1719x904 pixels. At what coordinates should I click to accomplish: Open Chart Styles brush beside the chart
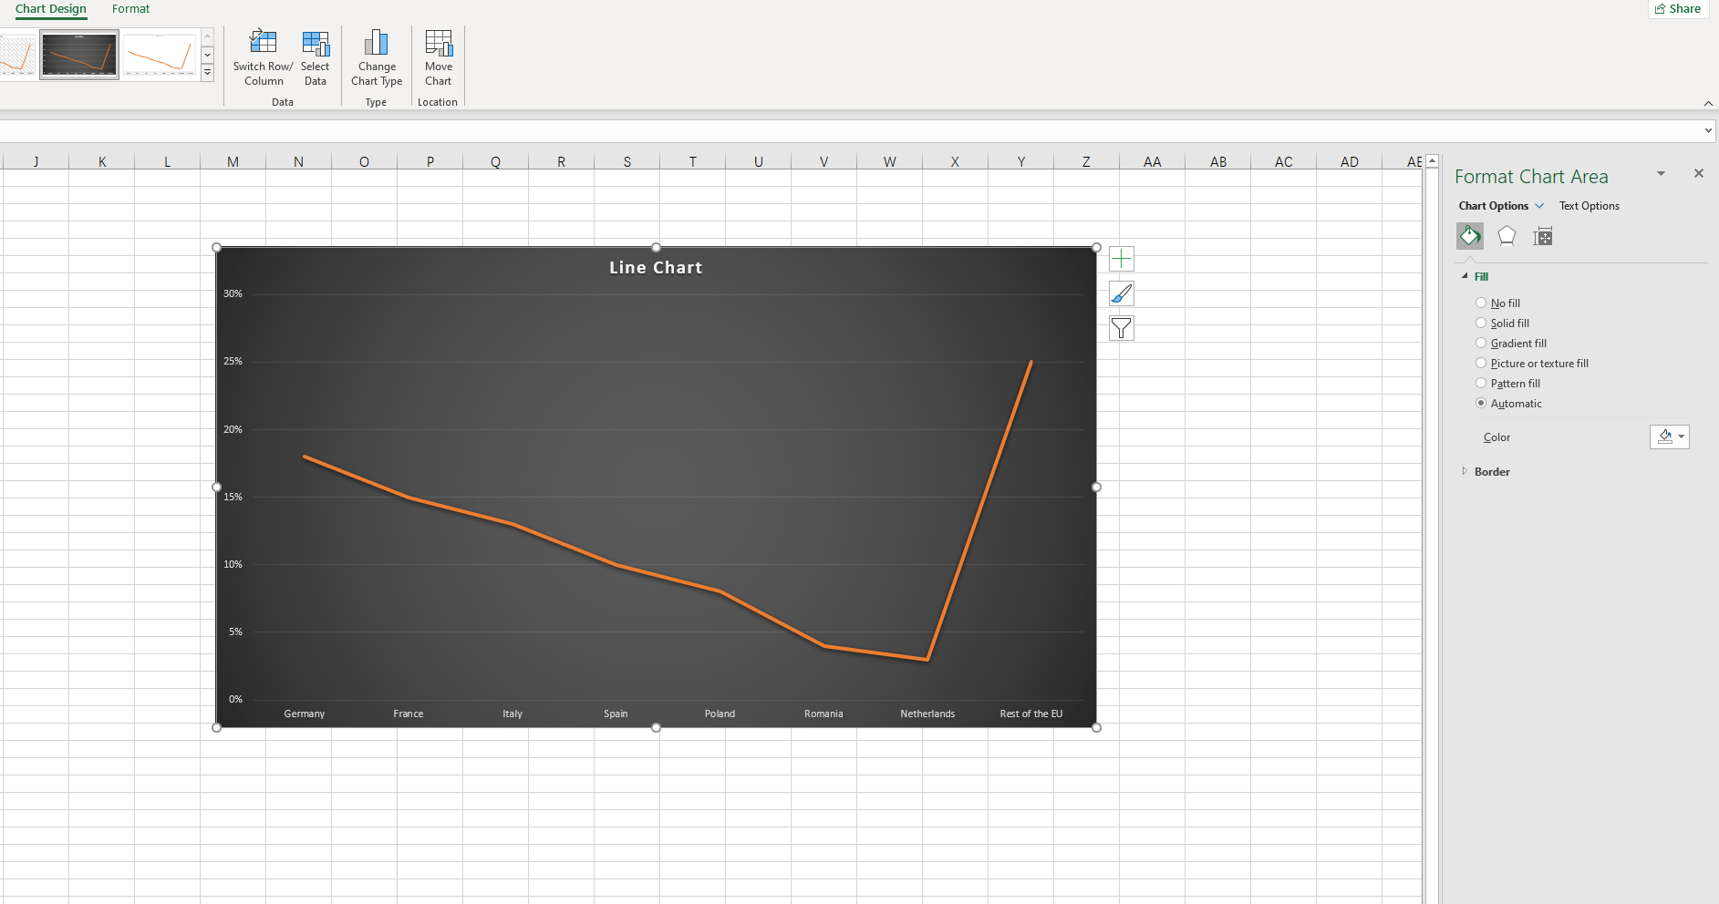(x=1121, y=293)
